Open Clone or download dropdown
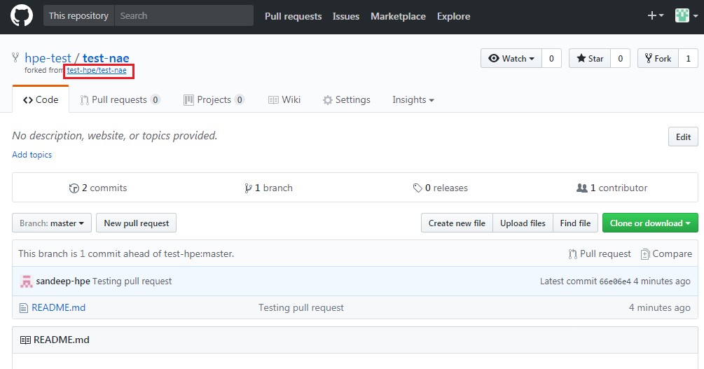The image size is (704, 369). point(650,223)
